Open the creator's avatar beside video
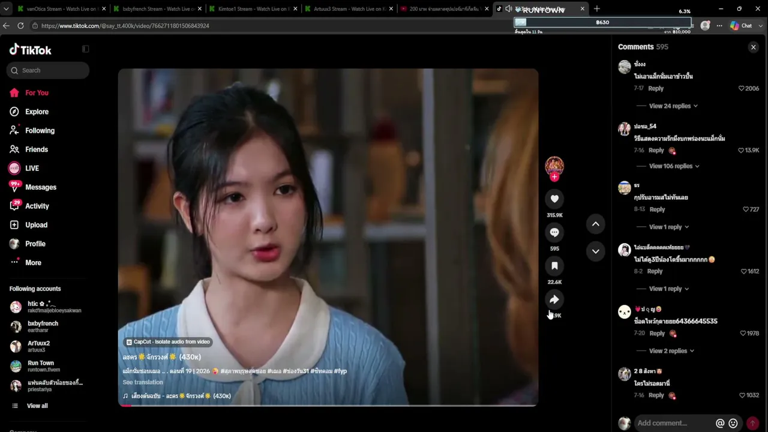This screenshot has height=432, width=768. click(554, 166)
